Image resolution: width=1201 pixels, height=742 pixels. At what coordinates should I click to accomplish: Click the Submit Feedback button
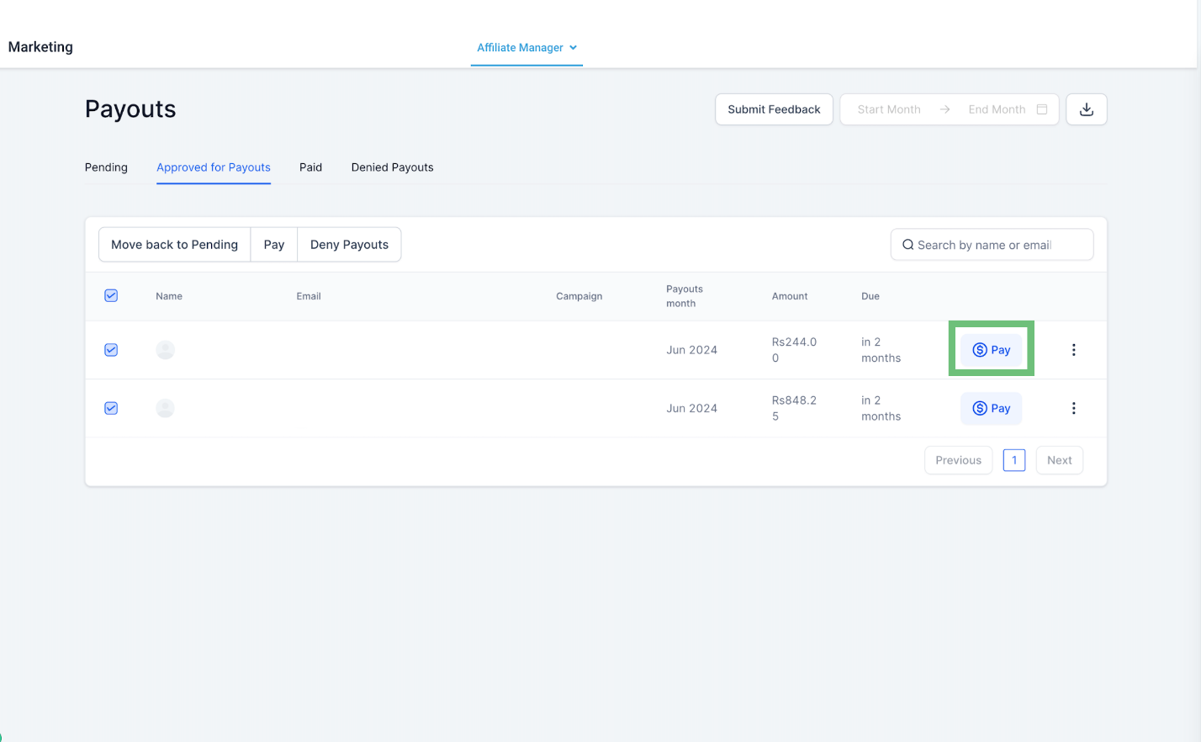pyautogui.click(x=774, y=109)
